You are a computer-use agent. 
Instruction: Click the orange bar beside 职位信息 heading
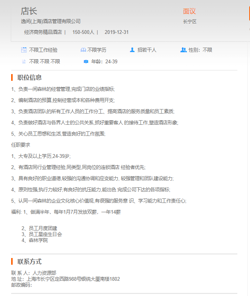[x=12, y=77]
